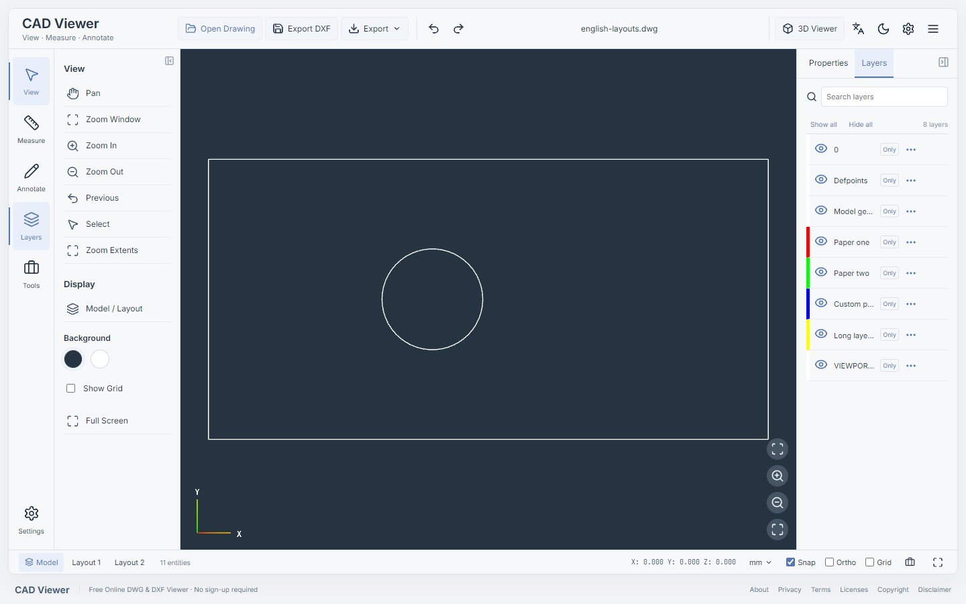Redo the last action
The width and height of the screenshot is (966, 604).
coord(458,29)
